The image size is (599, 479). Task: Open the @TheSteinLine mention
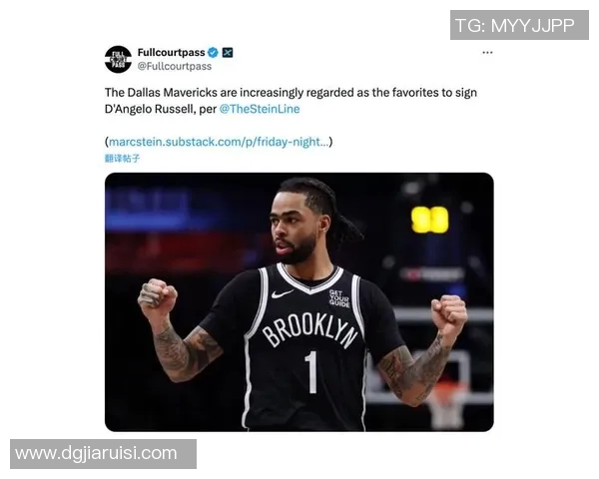260,109
